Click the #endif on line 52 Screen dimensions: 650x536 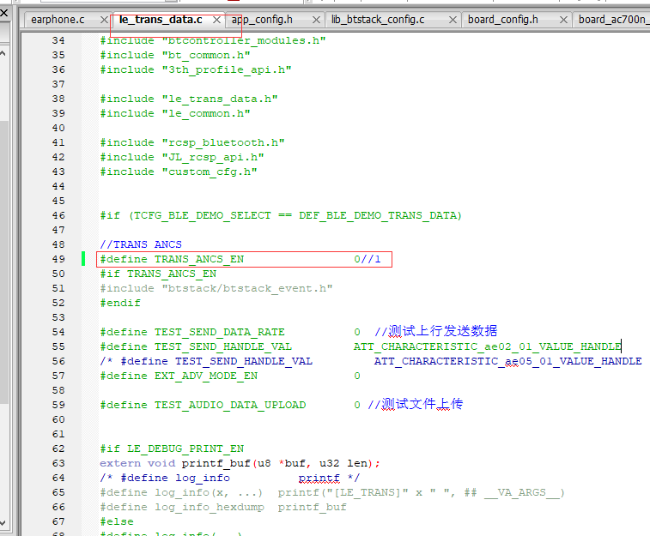point(120,304)
